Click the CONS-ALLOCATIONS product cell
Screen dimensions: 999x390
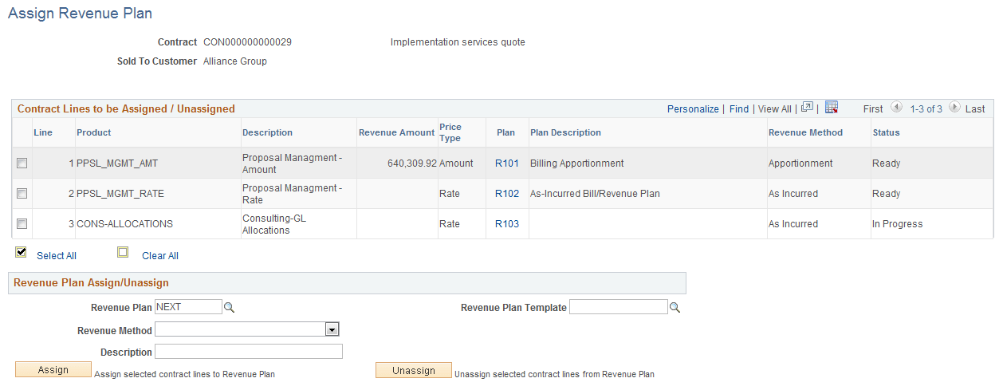[x=124, y=224]
